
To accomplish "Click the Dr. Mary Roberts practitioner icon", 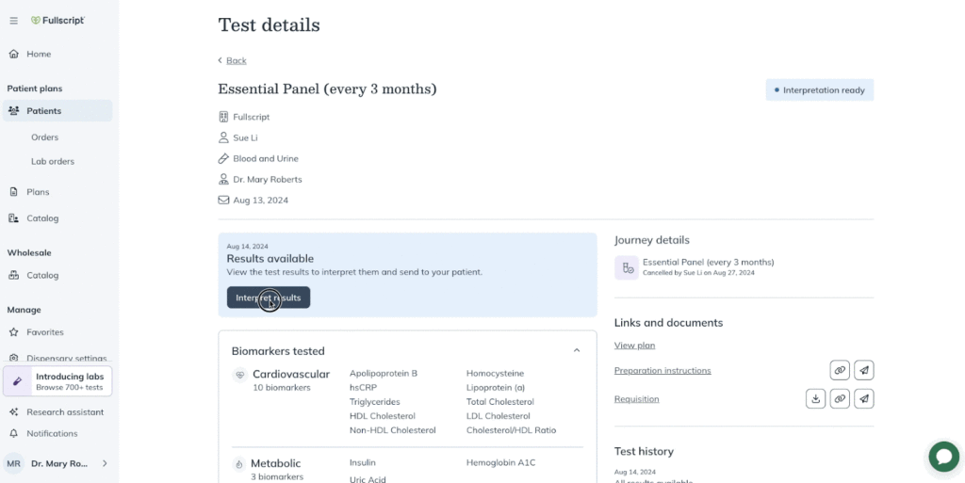I will 223,180.
